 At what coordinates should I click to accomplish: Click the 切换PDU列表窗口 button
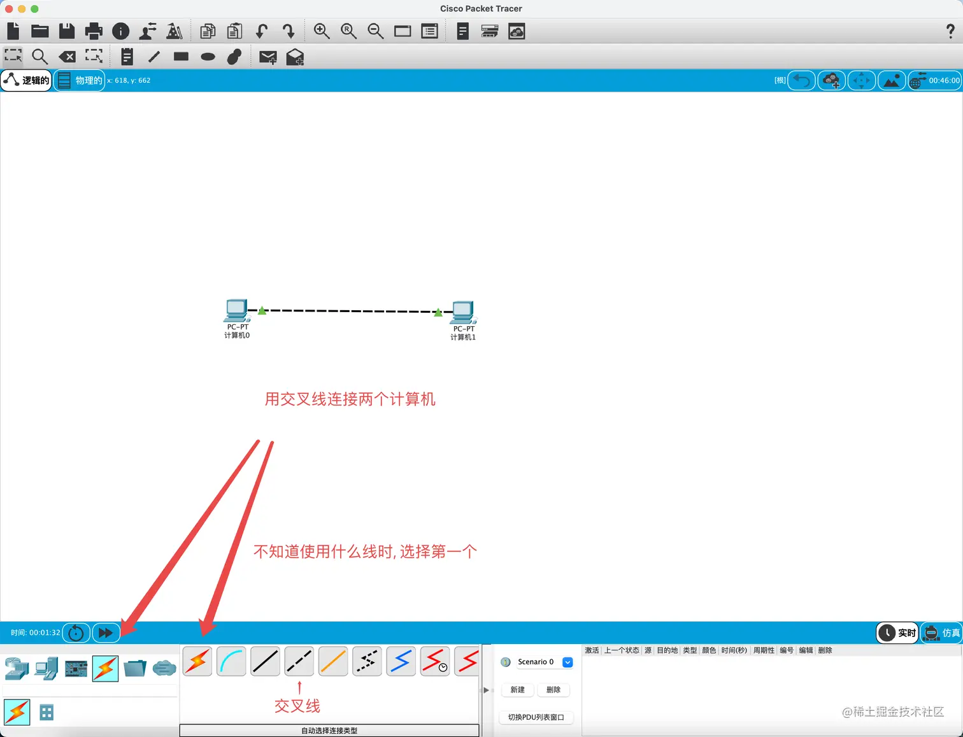pyautogui.click(x=536, y=717)
